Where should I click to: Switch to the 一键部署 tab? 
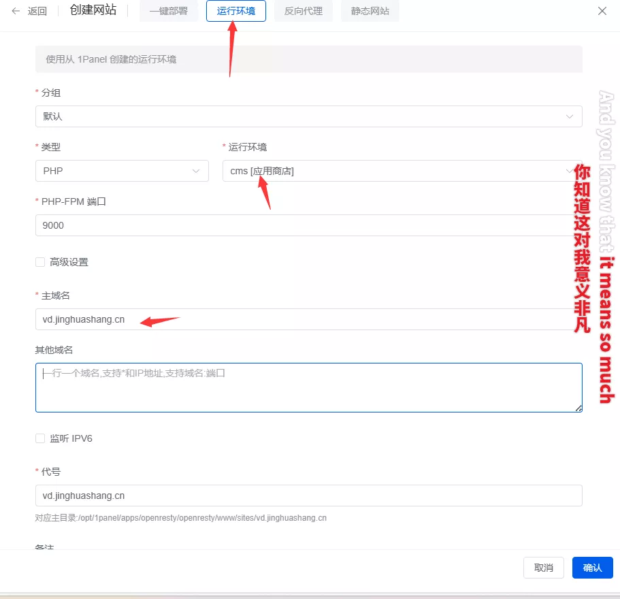(168, 11)
